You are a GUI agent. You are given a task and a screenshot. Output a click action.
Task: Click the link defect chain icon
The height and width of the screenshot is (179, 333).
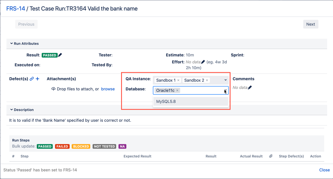32,79
